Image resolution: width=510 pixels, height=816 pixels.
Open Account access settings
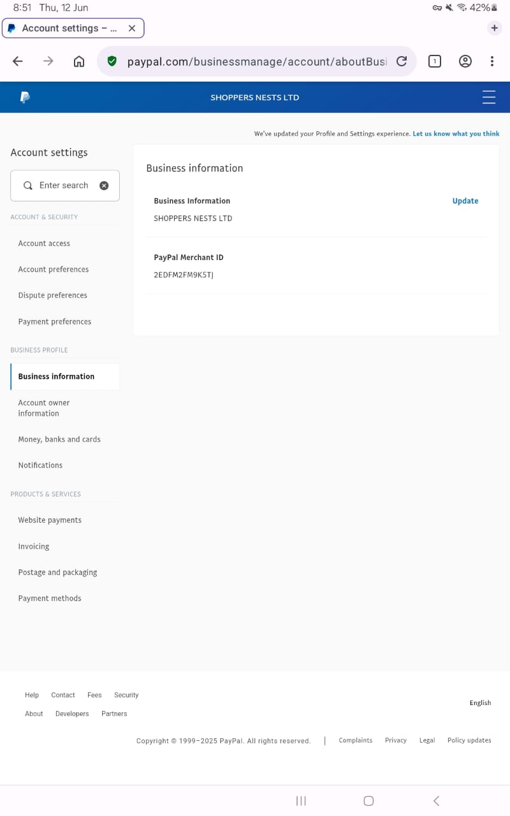click(x=44, y=244)
